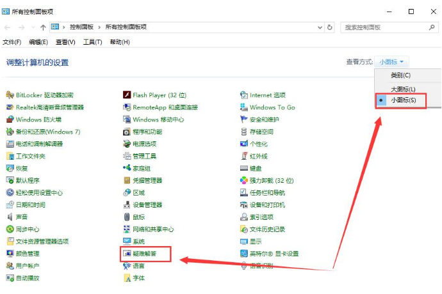Click the 所有控制面板项 breadcrumb
The height and width of the screenshot is (294, 442).
pyautogui.click(x=126, y=27)
